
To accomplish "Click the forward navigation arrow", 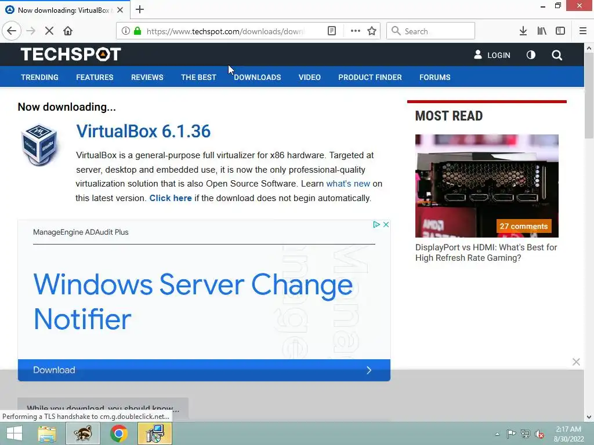I will (31, 31).
